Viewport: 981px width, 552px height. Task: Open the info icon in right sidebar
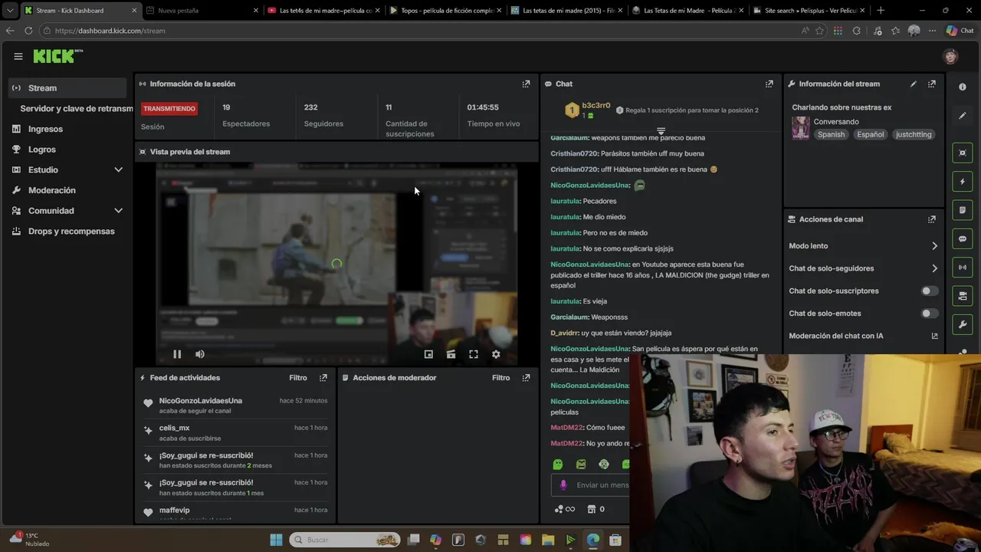963,87
